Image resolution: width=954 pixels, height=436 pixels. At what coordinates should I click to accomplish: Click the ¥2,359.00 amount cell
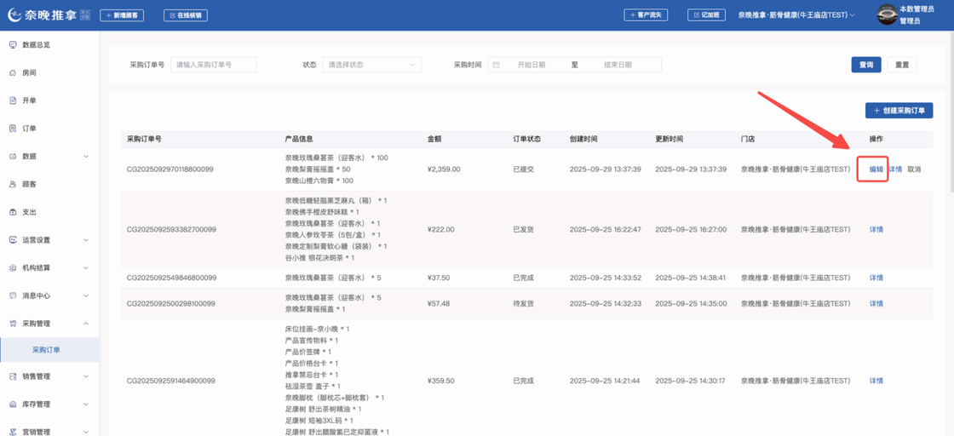click(444, 169)
